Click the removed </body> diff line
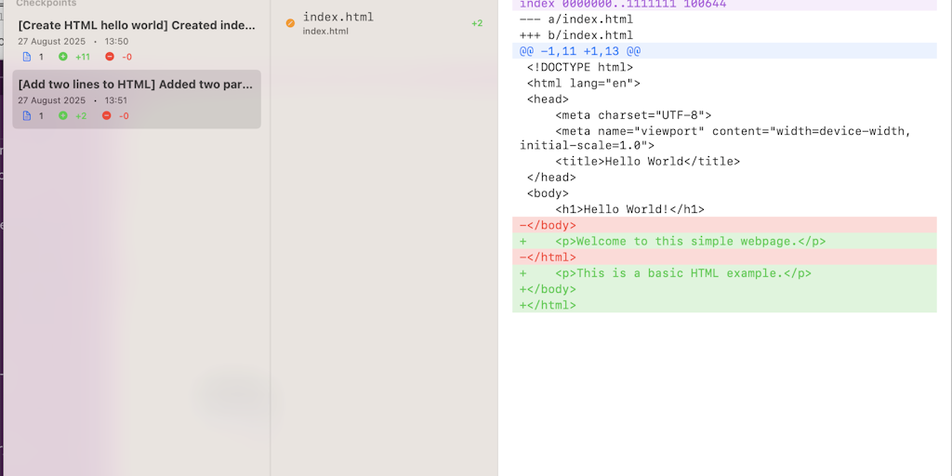This screenshot has height=476, width=952. tap(549, 225)
